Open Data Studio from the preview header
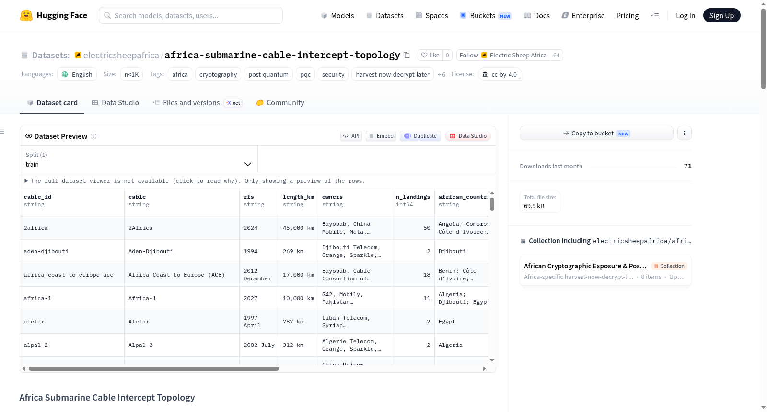This screenshot has width=767, height=412. 468,136
